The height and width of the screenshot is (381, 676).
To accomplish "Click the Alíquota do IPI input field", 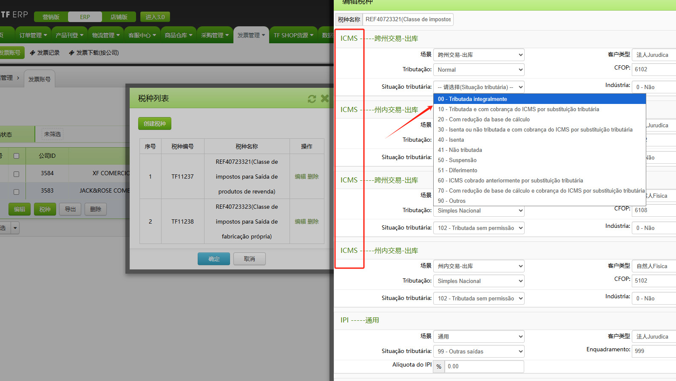I will tap(484, 366).
